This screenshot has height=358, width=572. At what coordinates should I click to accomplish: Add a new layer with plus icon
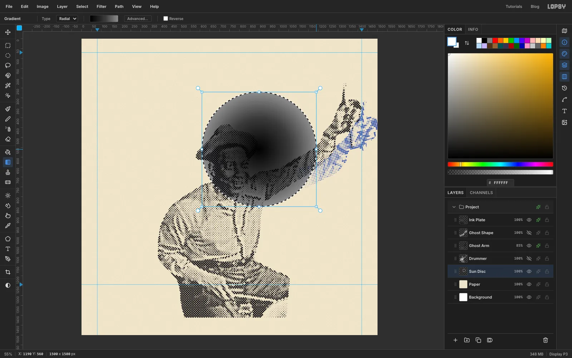click(455, 340)
